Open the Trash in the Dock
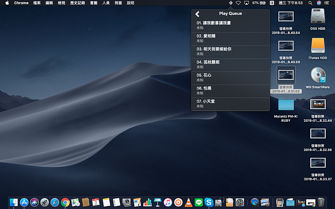The width and height of the screenshot is (335, 209). [x=321, y=202]
